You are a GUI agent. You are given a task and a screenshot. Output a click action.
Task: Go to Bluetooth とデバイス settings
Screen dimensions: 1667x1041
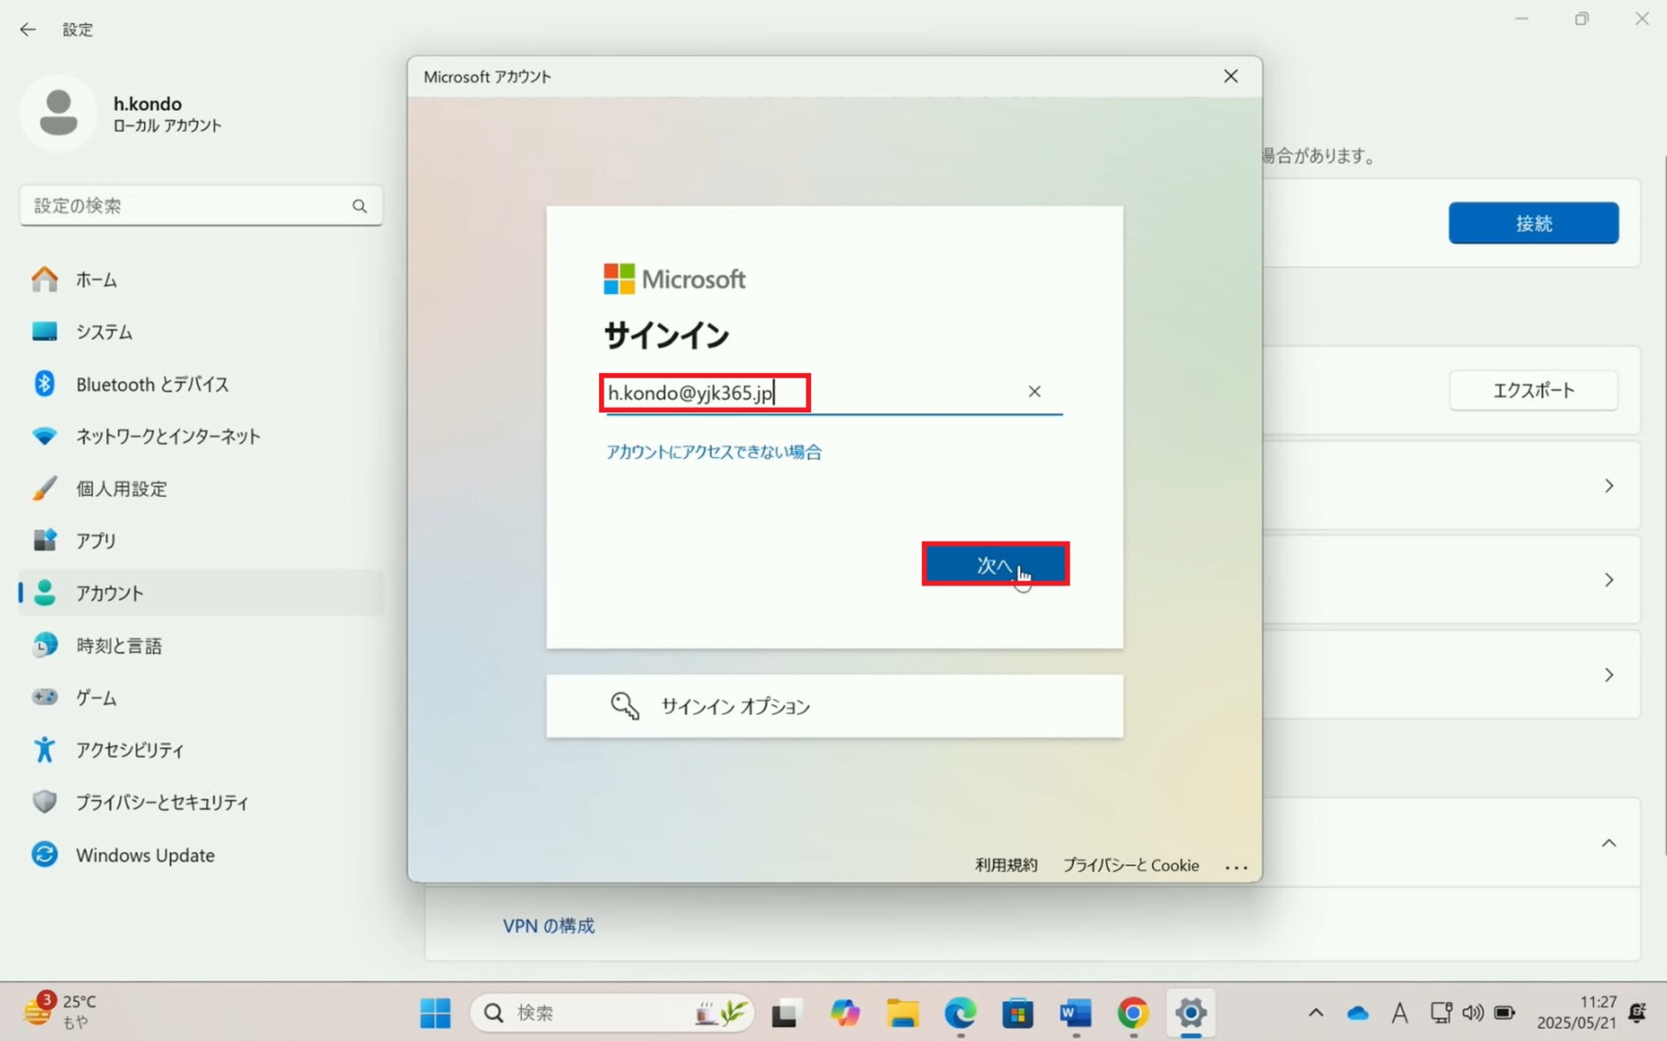point(201,384)
